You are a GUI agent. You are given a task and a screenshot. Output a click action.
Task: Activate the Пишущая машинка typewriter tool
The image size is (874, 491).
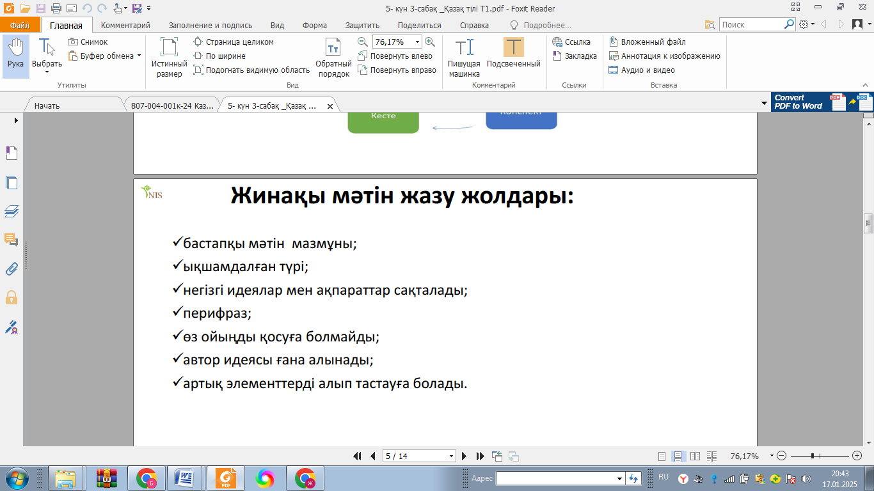click(x=464, y=55)
